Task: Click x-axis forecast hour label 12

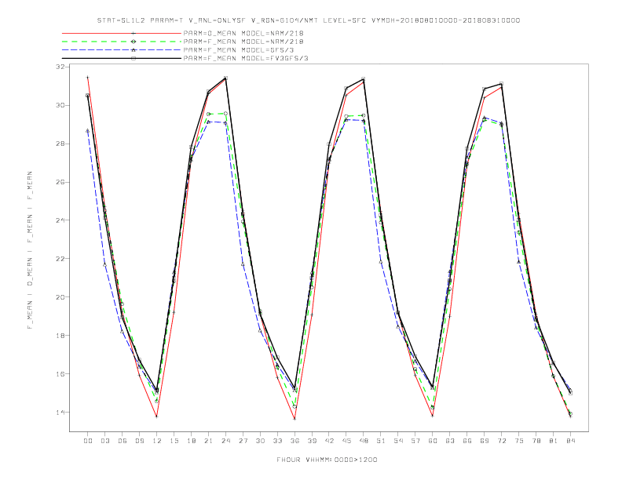Action: (157, 441)
